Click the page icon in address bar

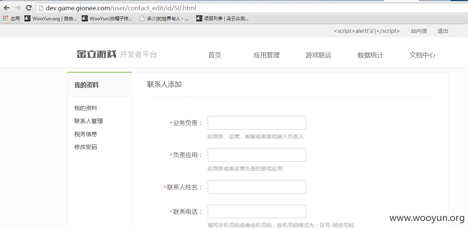point(41,8)
